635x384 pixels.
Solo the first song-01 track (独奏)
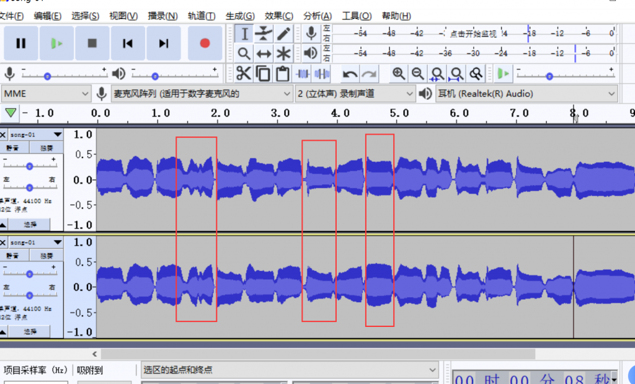pyautogui.click(x=47, y=148)
